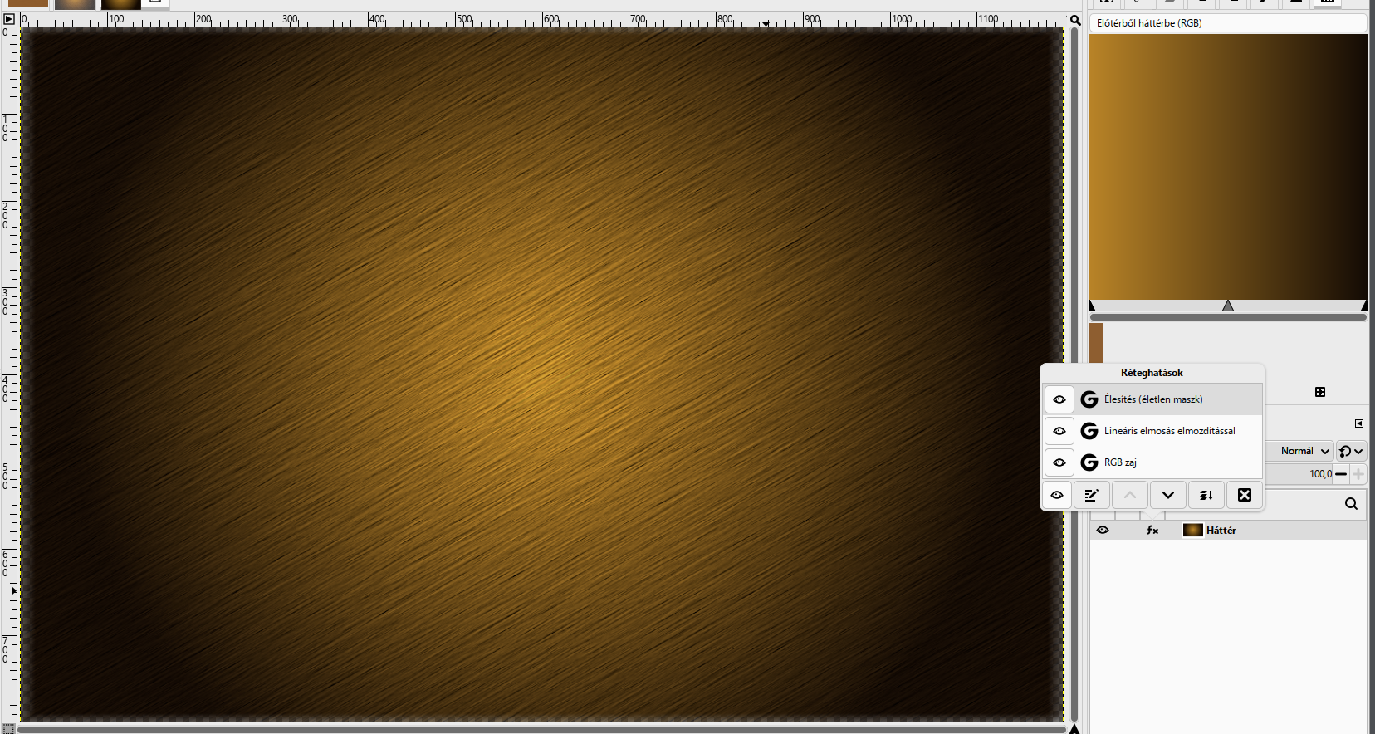Click the brown color swatch below the gradient

pyautogui.click(x=1096, y=343)
